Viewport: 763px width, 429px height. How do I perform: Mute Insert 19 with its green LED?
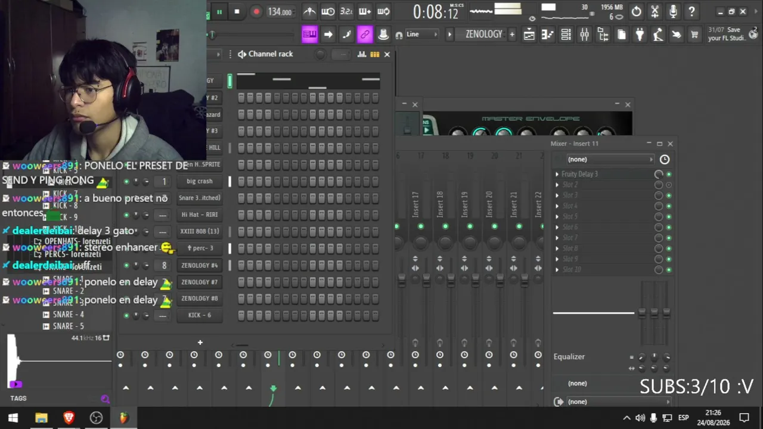coord(470,226)
